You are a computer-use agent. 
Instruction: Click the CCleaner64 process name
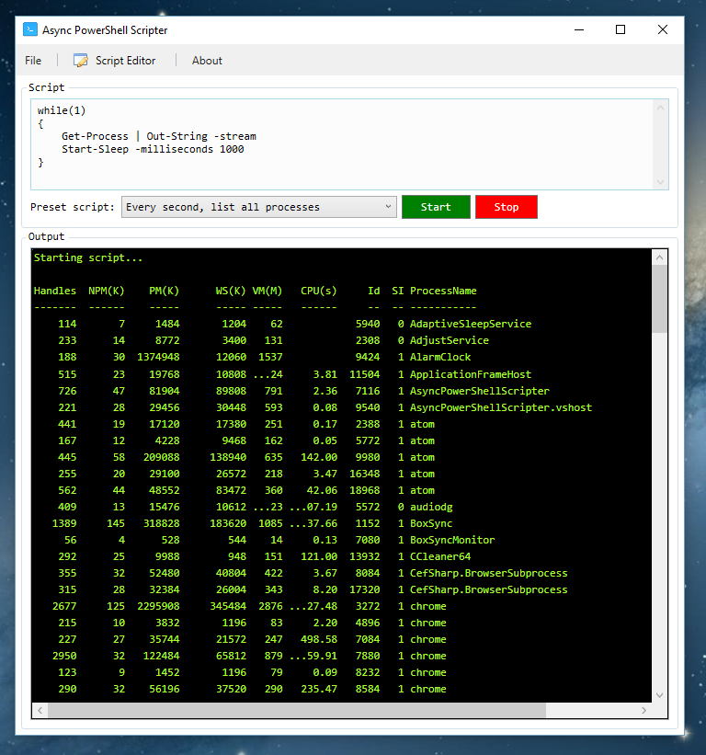coord(440,556)
